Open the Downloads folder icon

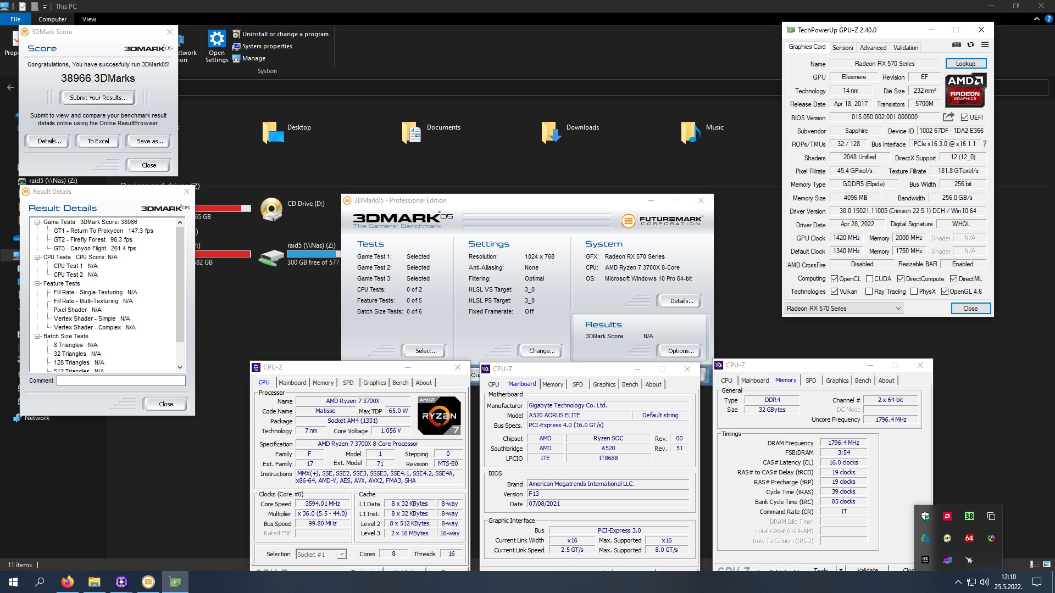(551, 132)
